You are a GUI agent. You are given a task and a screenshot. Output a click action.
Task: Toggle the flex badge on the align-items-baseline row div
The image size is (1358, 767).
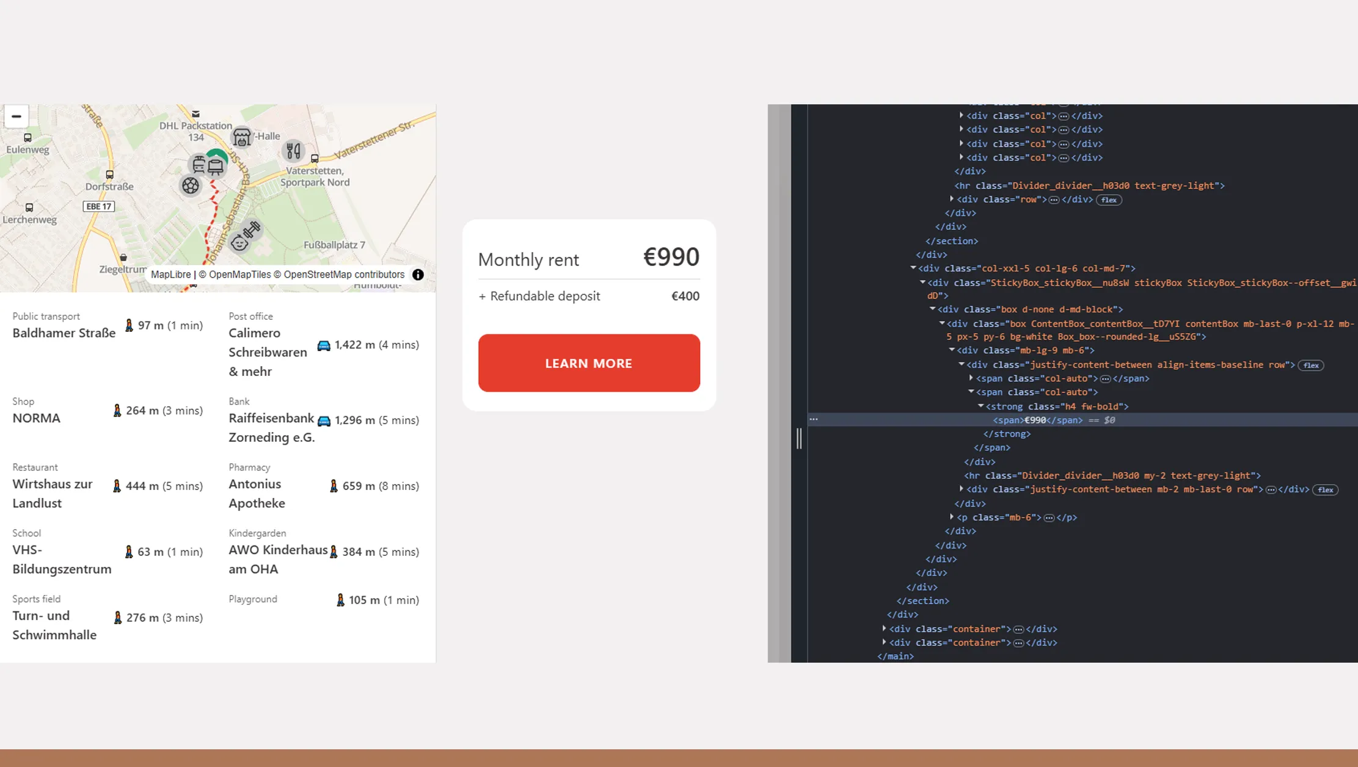(x=1311, y=365)
